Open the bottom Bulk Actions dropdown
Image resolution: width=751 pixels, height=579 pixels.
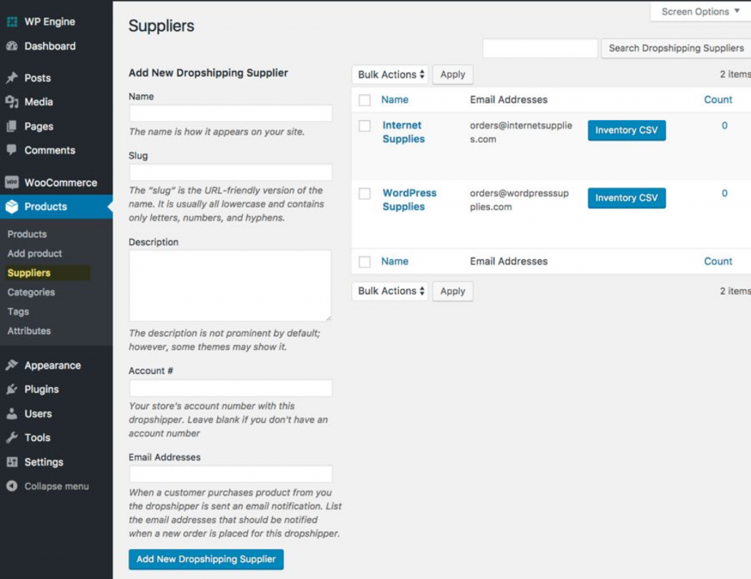pyautogui.click(x=390, y=291)
